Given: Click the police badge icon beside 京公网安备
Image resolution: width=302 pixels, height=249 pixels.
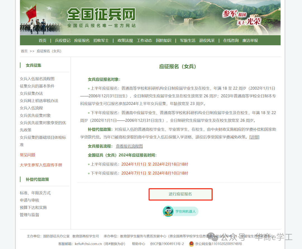Looking at the screenshot, I should pyautogui.click(x=191, y=244).
